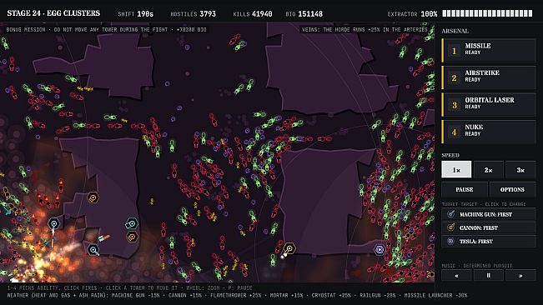Set game speed to 3x

(520, 169)
